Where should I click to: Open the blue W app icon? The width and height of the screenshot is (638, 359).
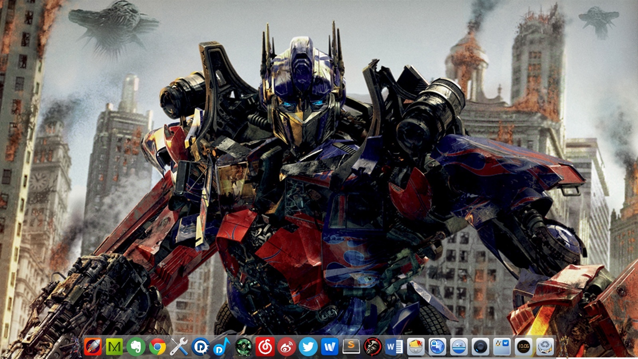pyautogui.click(x=330, y=347)
